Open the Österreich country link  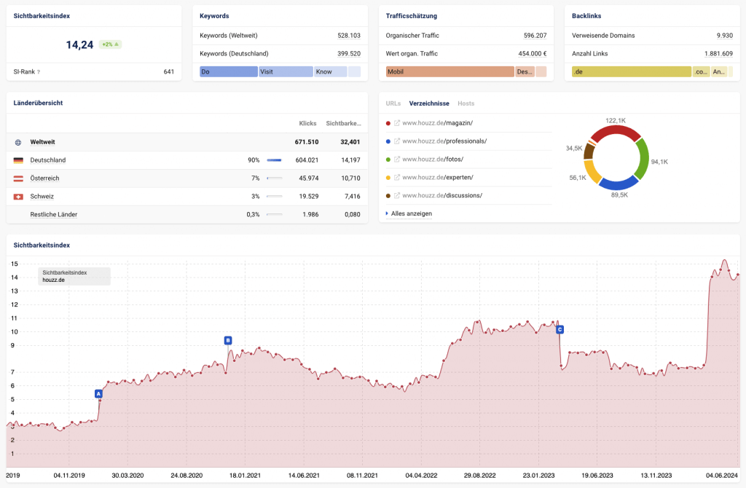46,178
